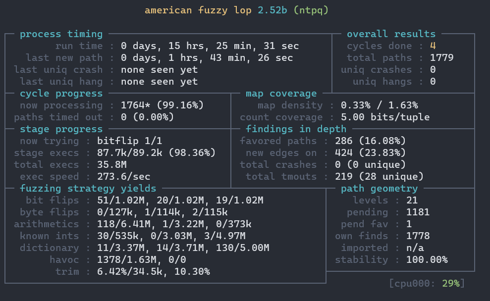This screenshot has height=301, width=490.
Task: Click the 'map density' label
Action: tap(290, 105)
